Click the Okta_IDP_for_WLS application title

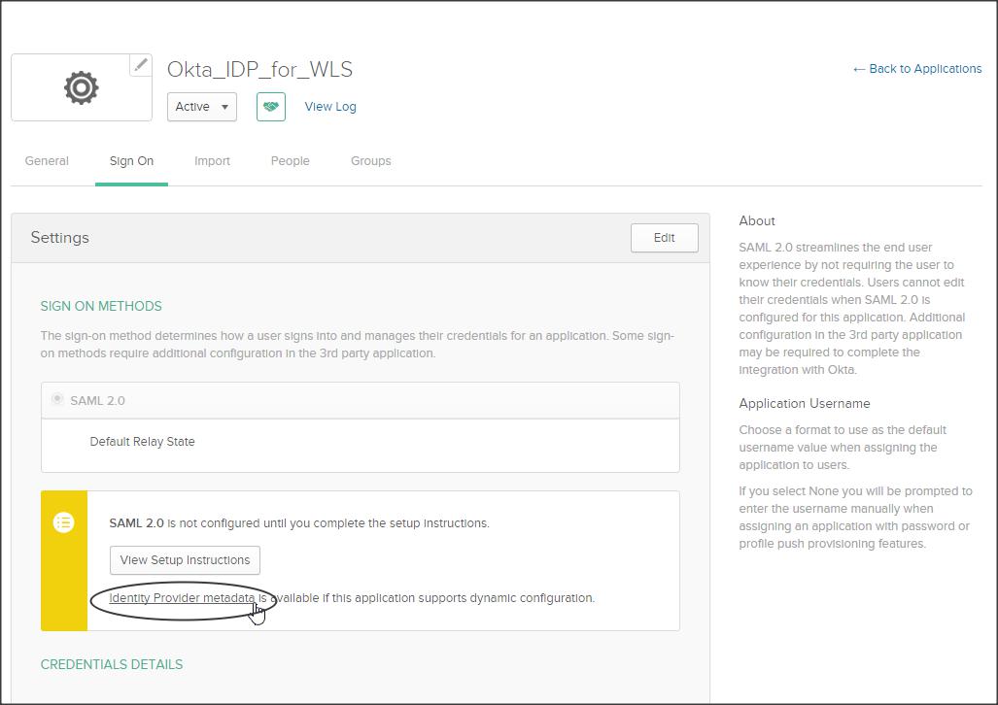(259, 69)
